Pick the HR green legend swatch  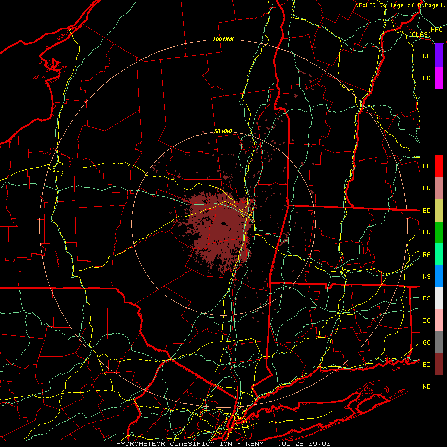click(439, 232)
